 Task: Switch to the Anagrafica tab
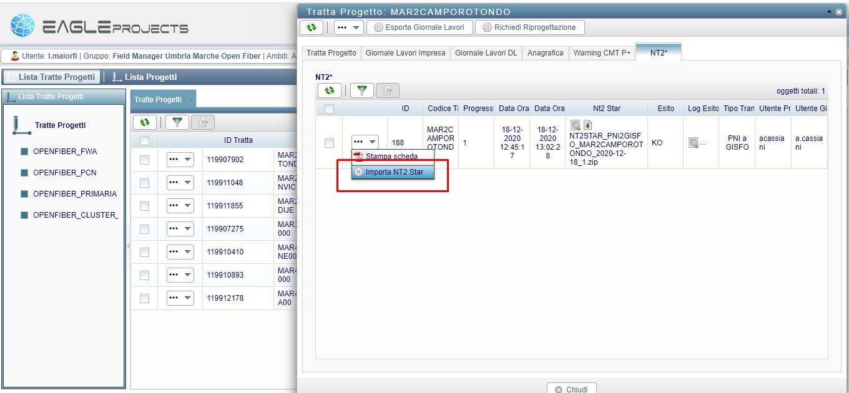click(546, 53)
